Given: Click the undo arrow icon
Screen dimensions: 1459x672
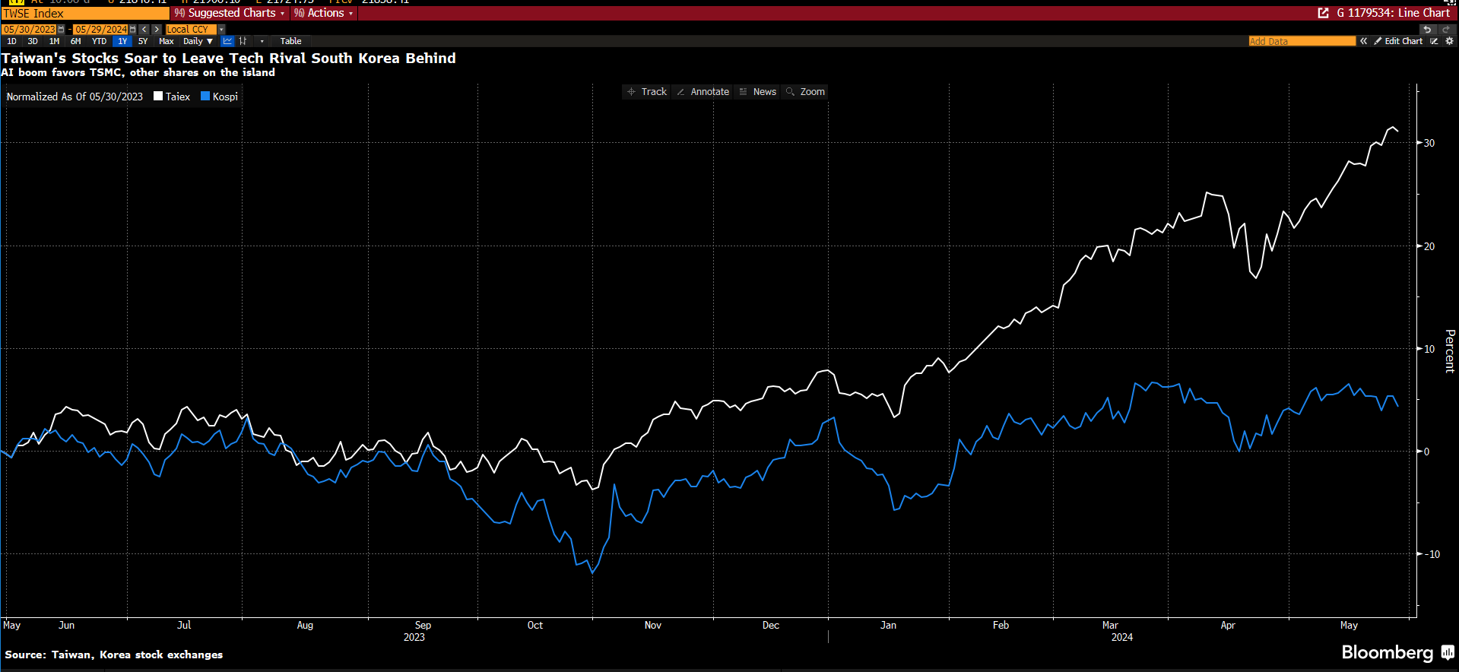Looking at the screenshot, I should coord(1427,30).
